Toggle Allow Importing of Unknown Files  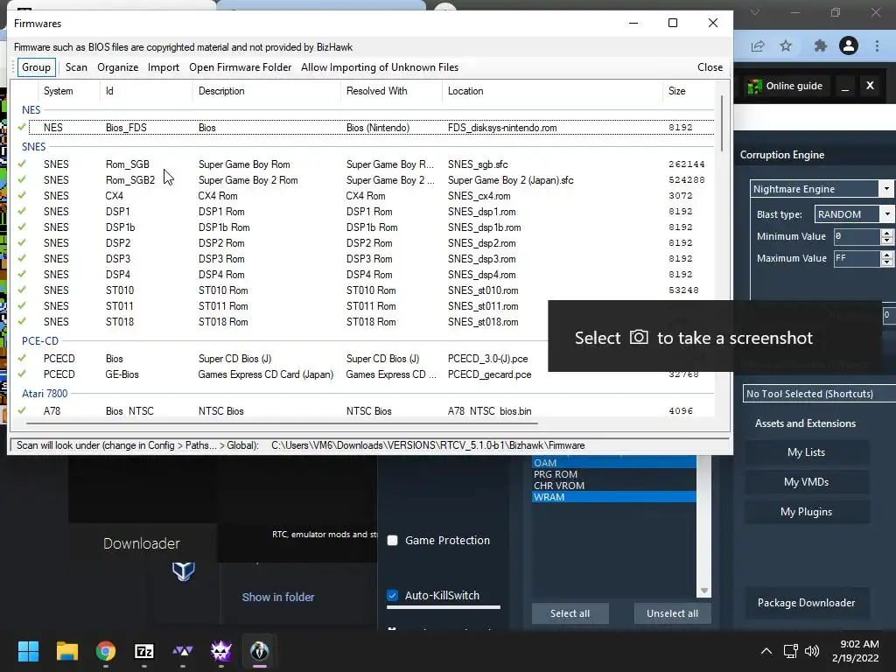click(x=380, y=67)
